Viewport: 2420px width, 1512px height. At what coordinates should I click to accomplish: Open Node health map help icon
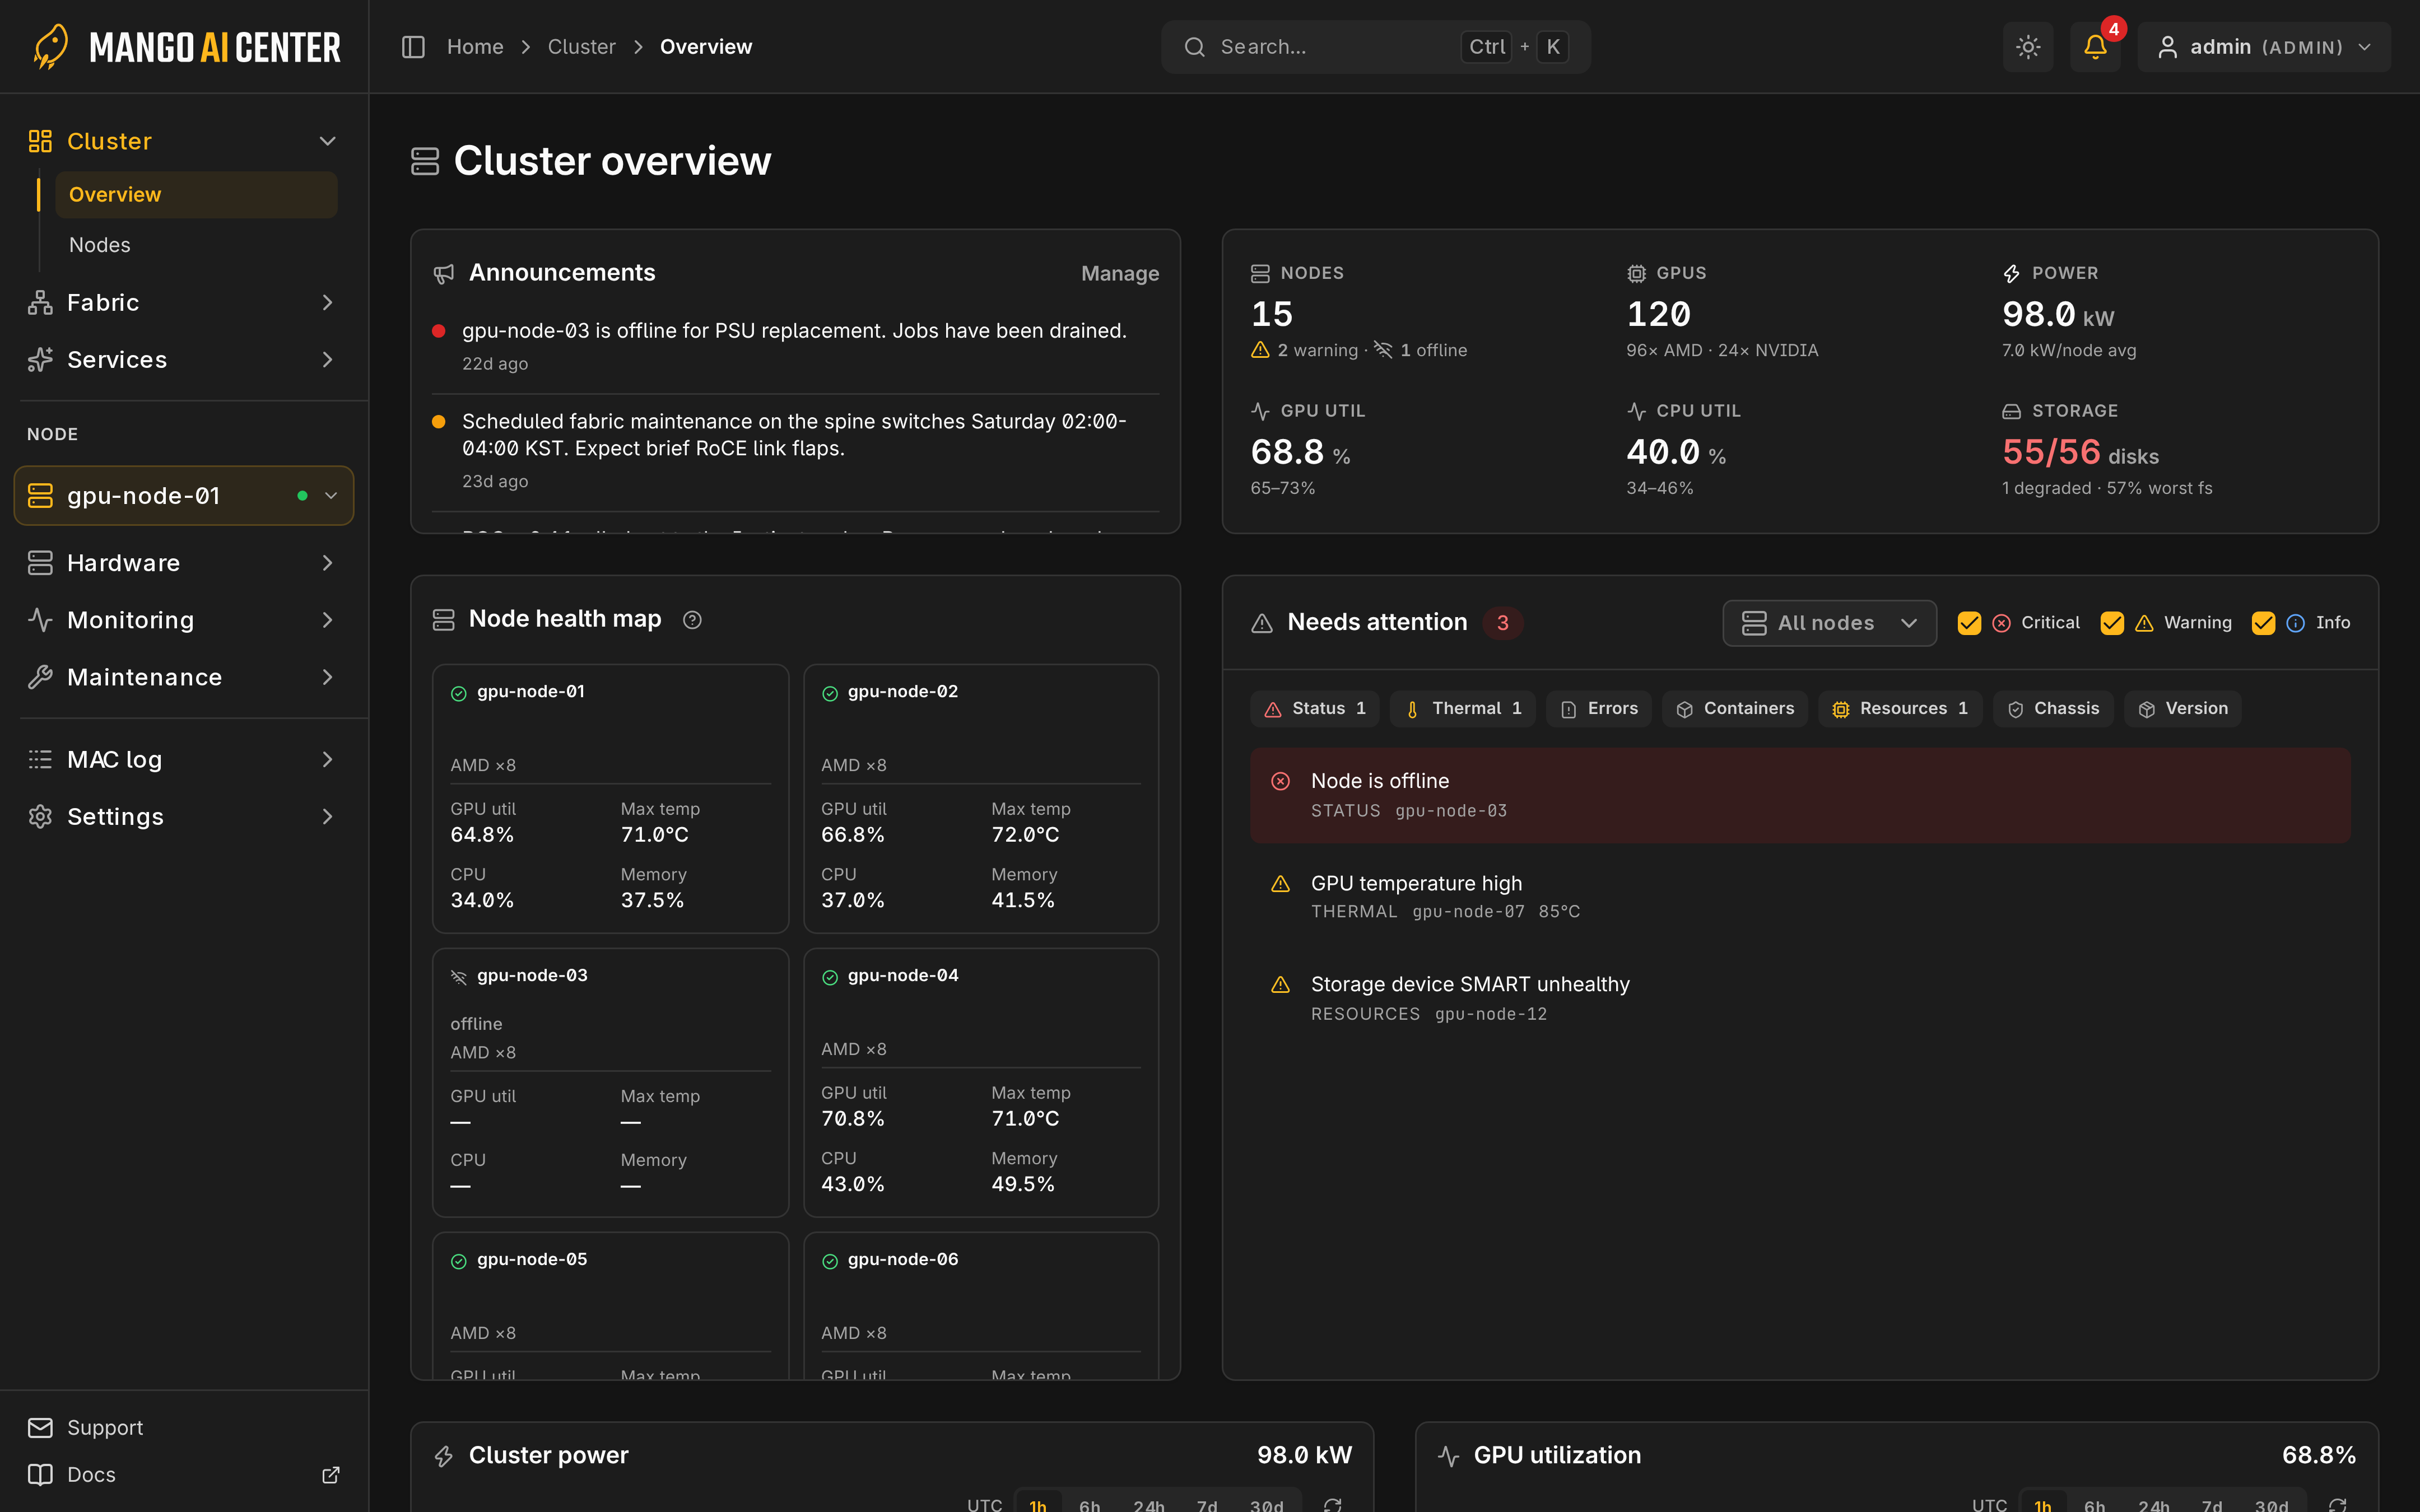coord(692,620)
